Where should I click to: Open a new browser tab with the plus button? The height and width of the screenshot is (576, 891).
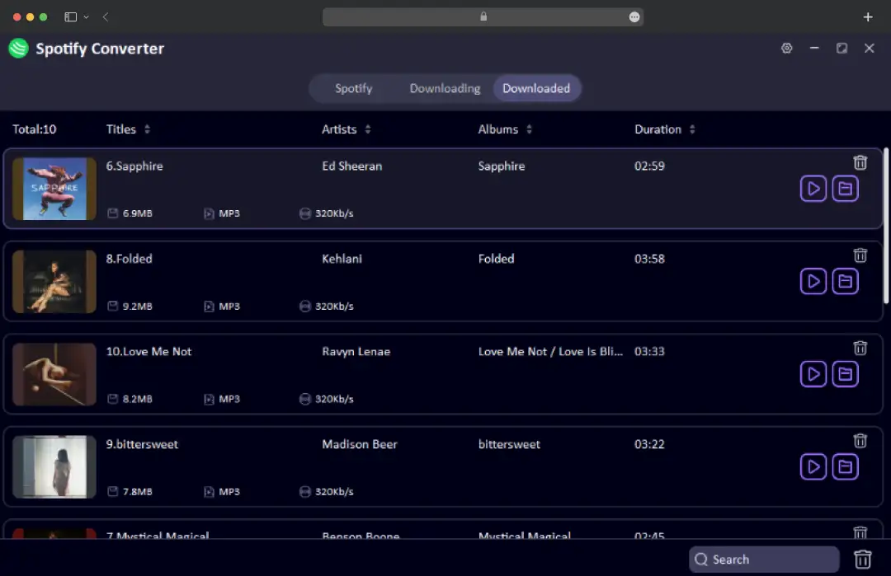point(867,16)
